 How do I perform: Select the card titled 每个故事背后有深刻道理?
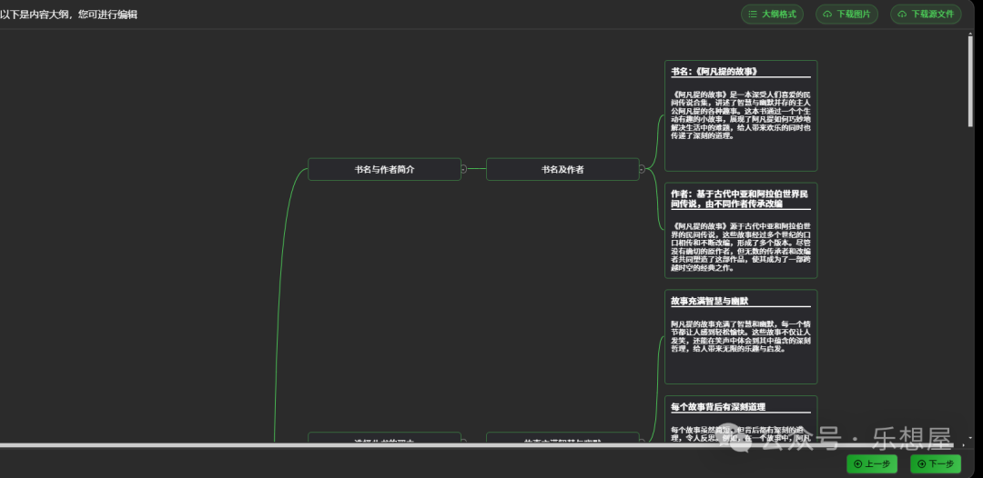741,419
